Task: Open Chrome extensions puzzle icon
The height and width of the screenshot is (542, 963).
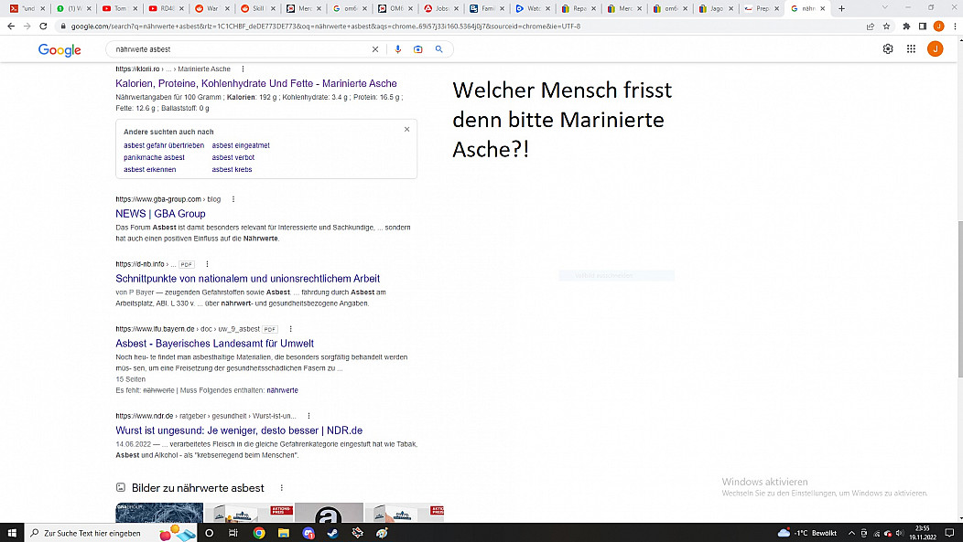Action: pyautogui.click(x=906, y=26)
